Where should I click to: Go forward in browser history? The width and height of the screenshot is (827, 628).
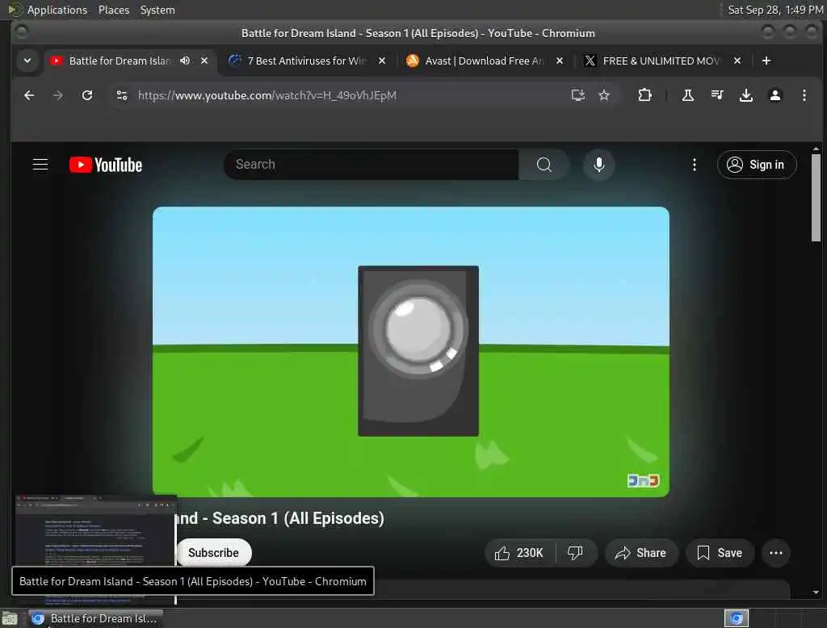58,95
